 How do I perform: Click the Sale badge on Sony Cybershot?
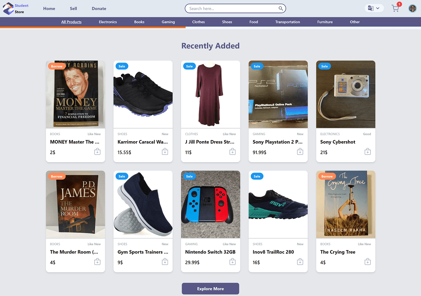coord(325,66)
